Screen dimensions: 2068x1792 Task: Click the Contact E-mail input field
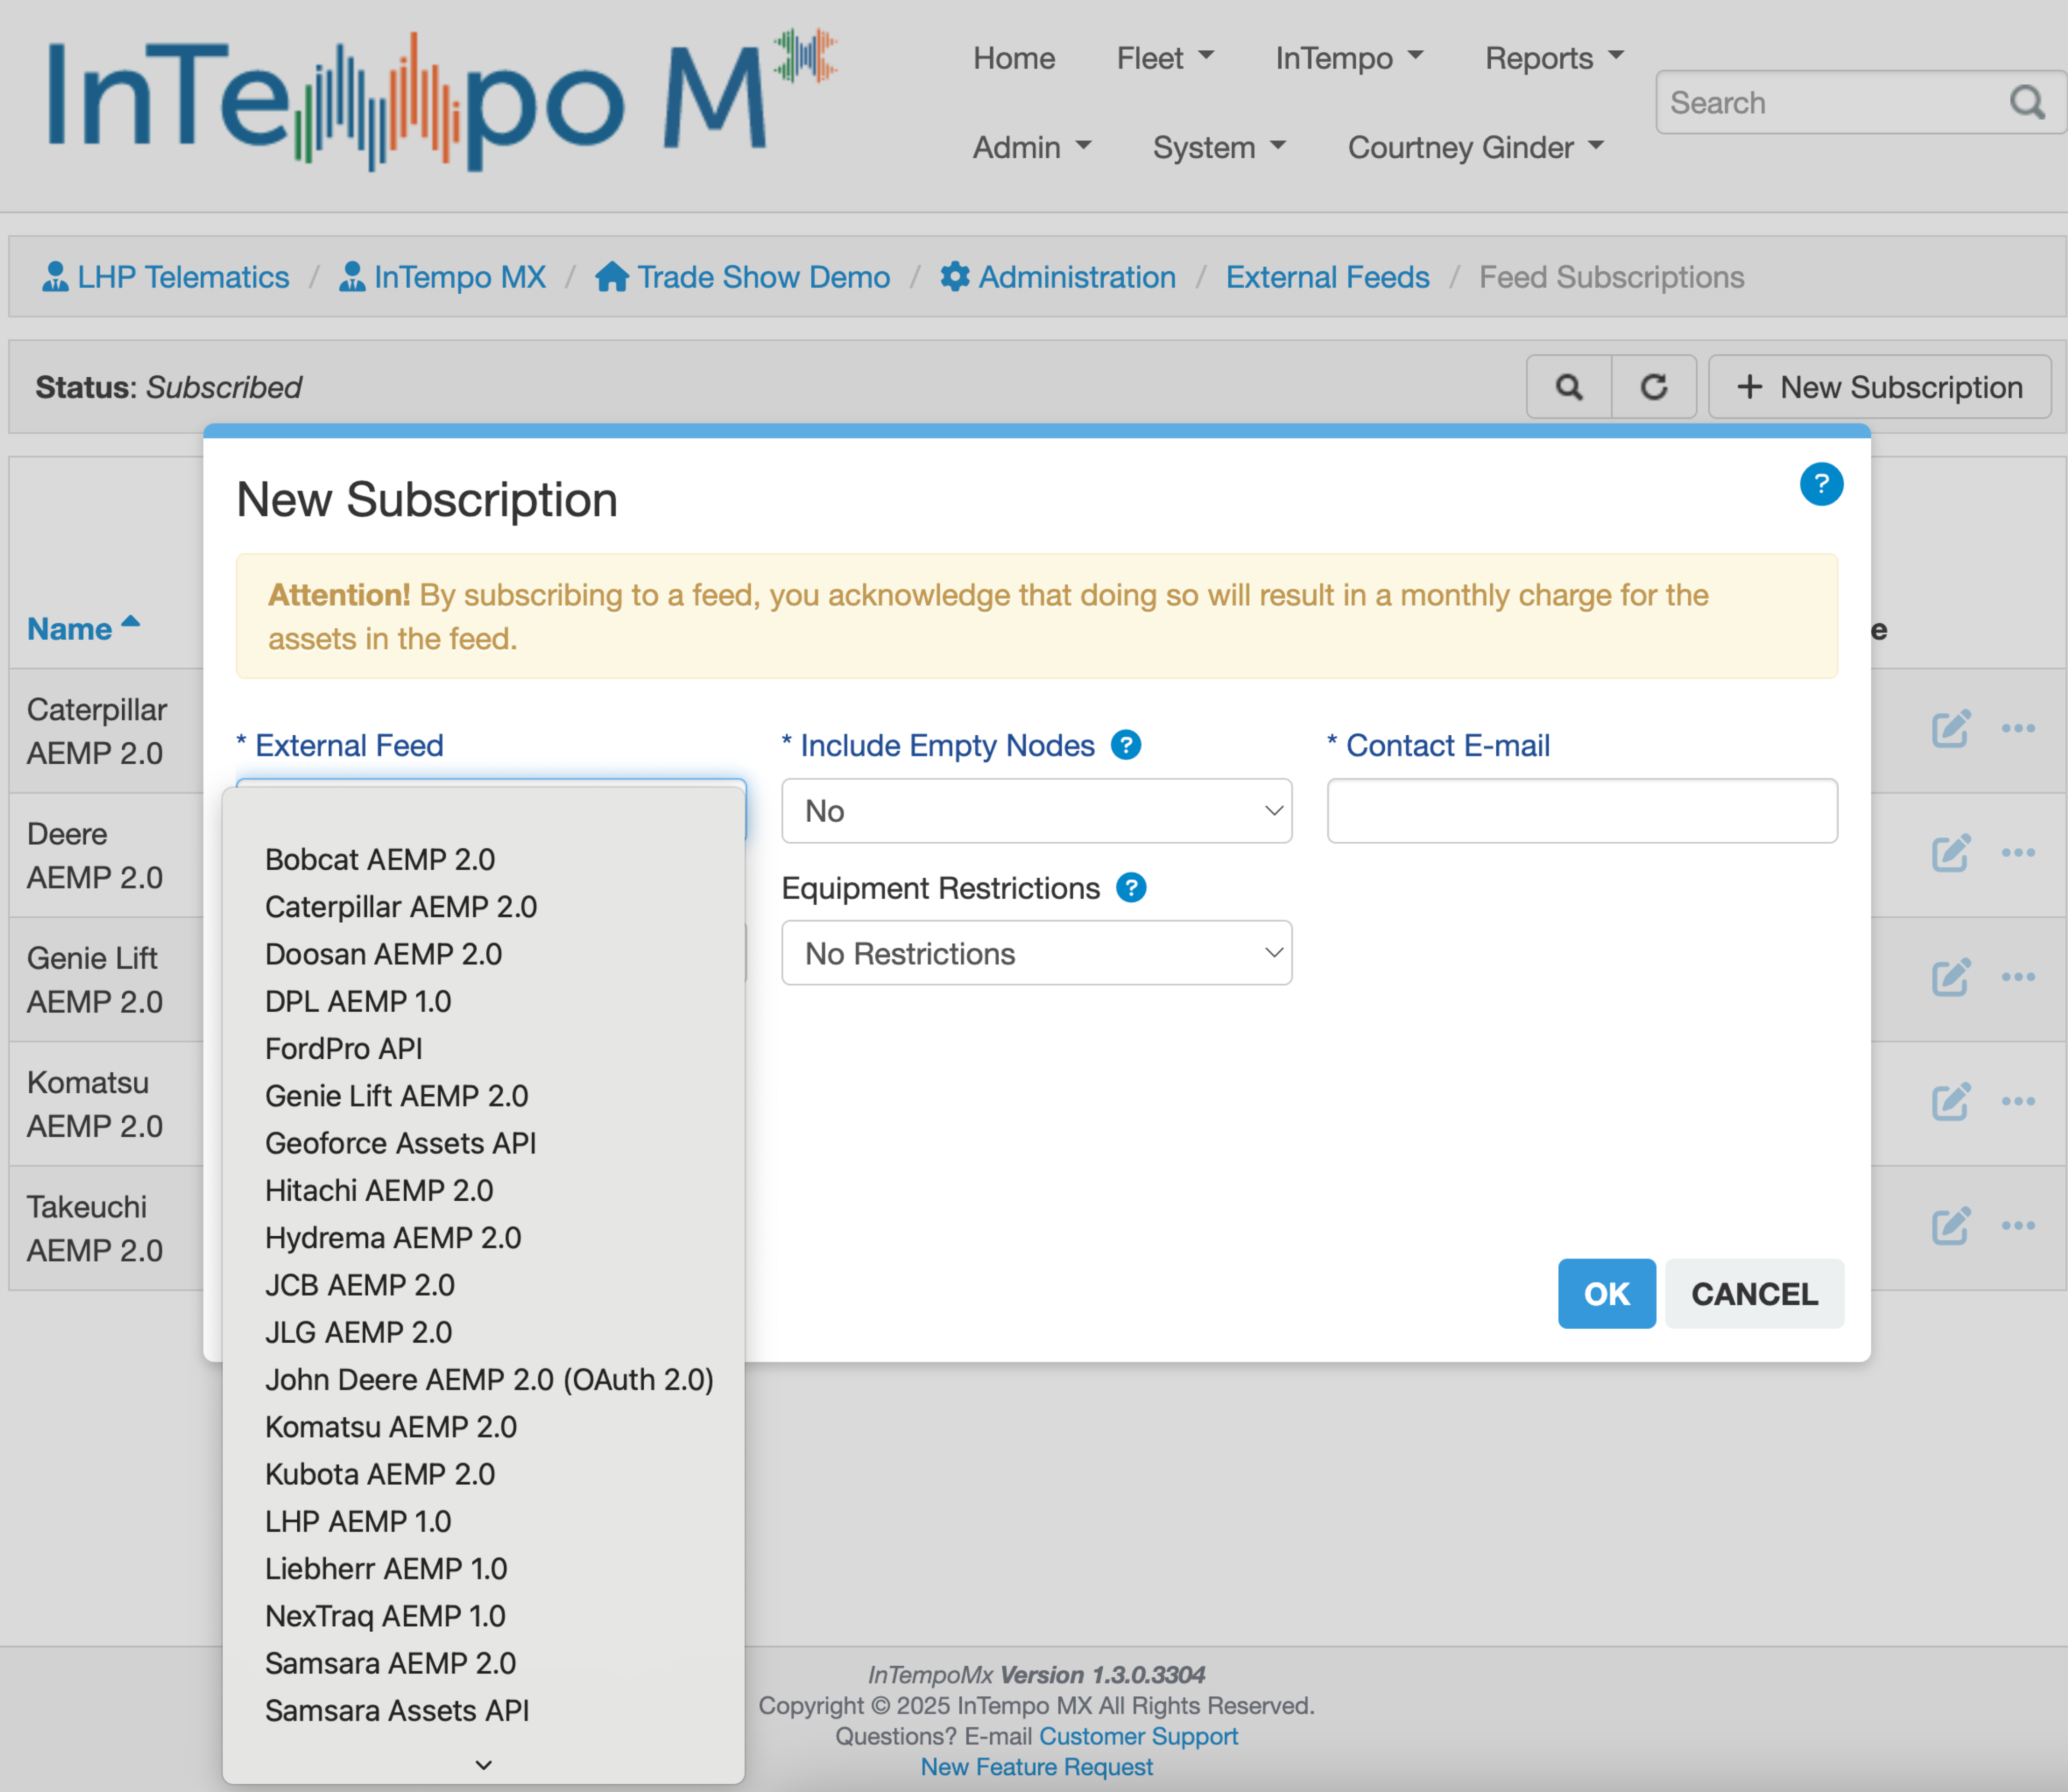coord(1581,811)
